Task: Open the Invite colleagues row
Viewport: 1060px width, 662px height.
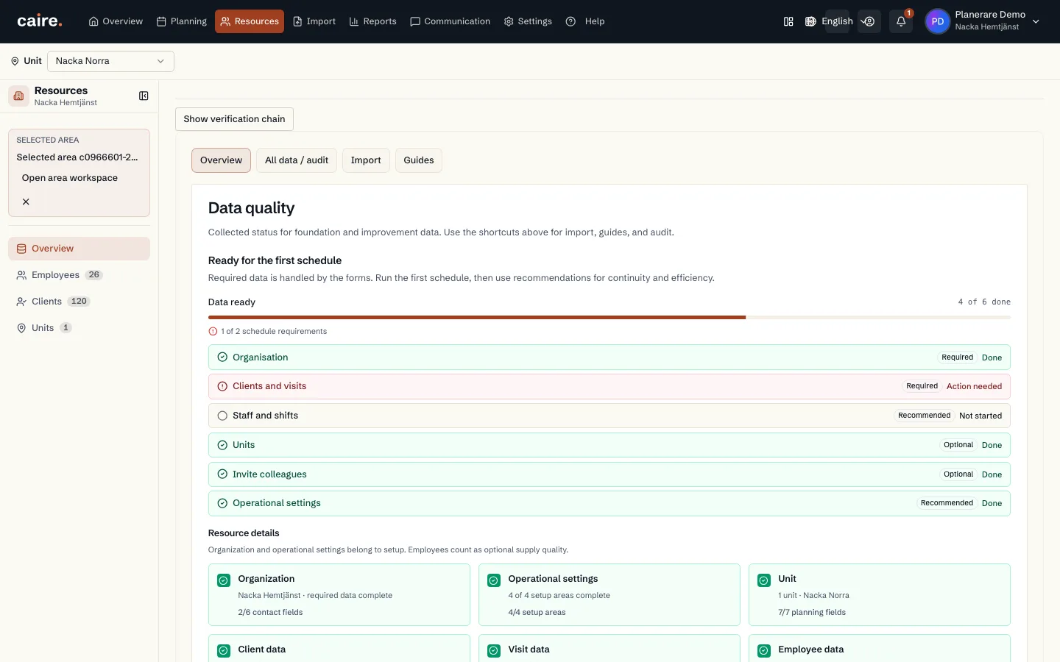Action: point(609,474)
